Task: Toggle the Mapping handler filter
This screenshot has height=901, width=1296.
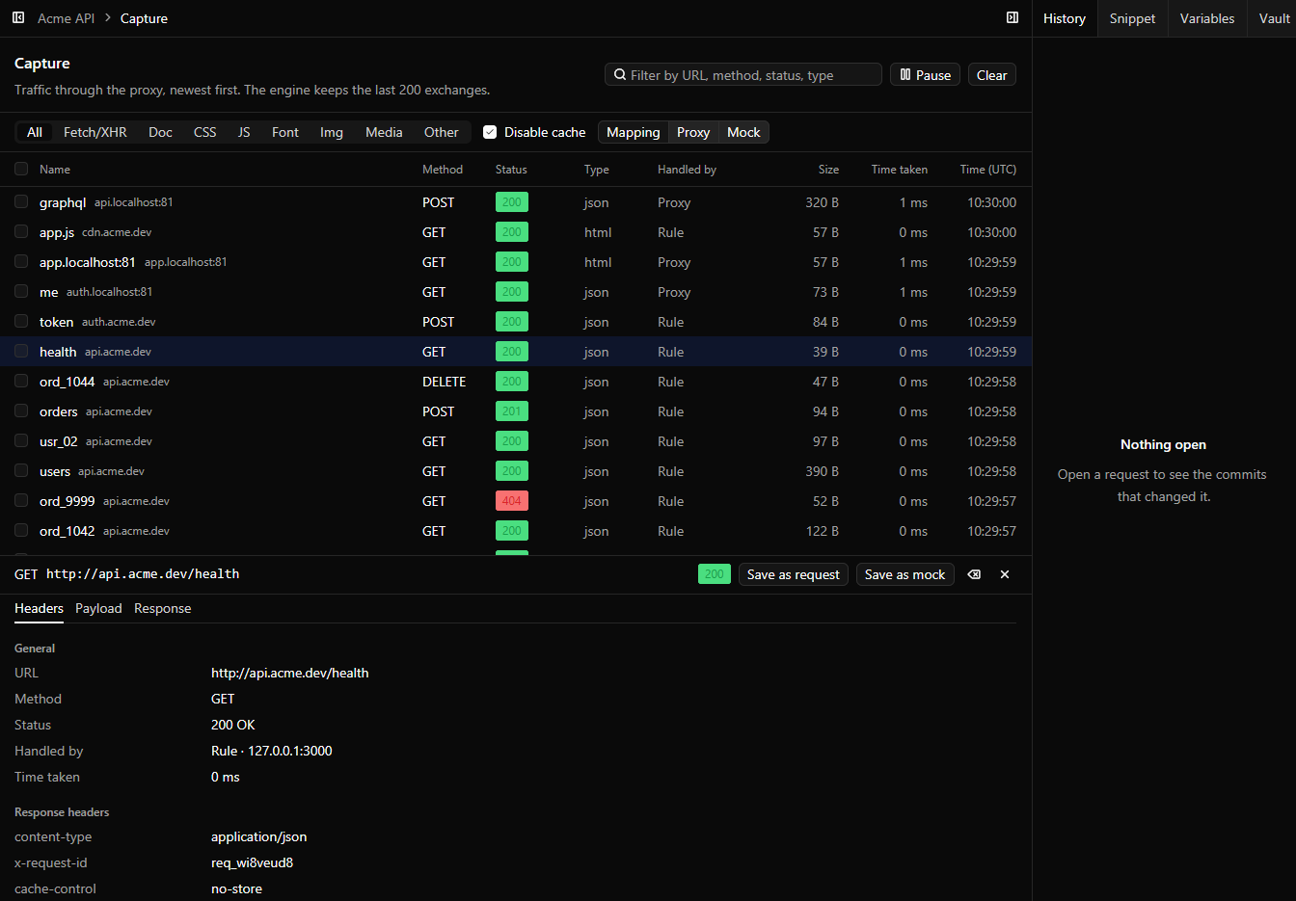Action: pos(634,132)
